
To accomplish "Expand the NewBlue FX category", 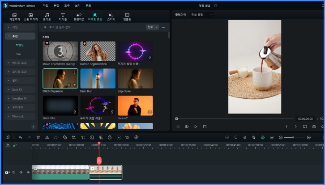I will [x=20, y=98].
